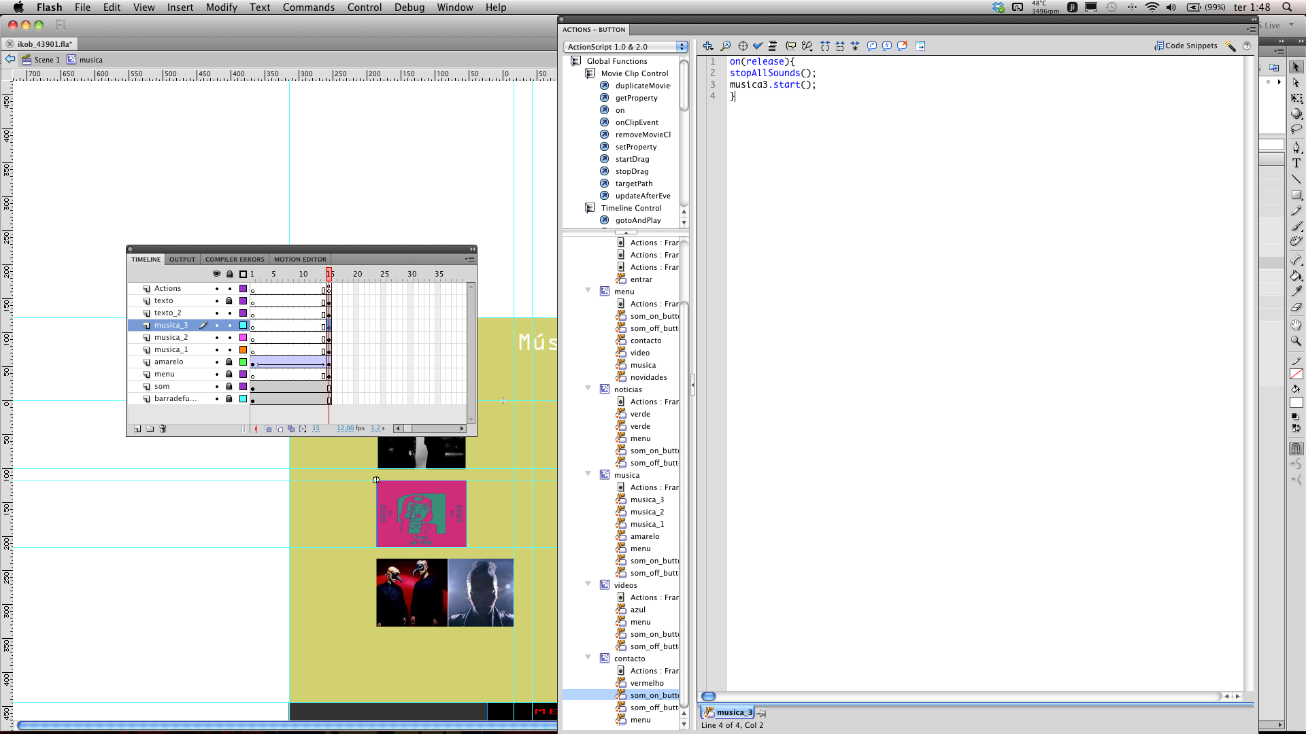Click the Insert Target Path crosshair icon
This screenshot has width=1306, height=734.
click(x=743, y=46)
